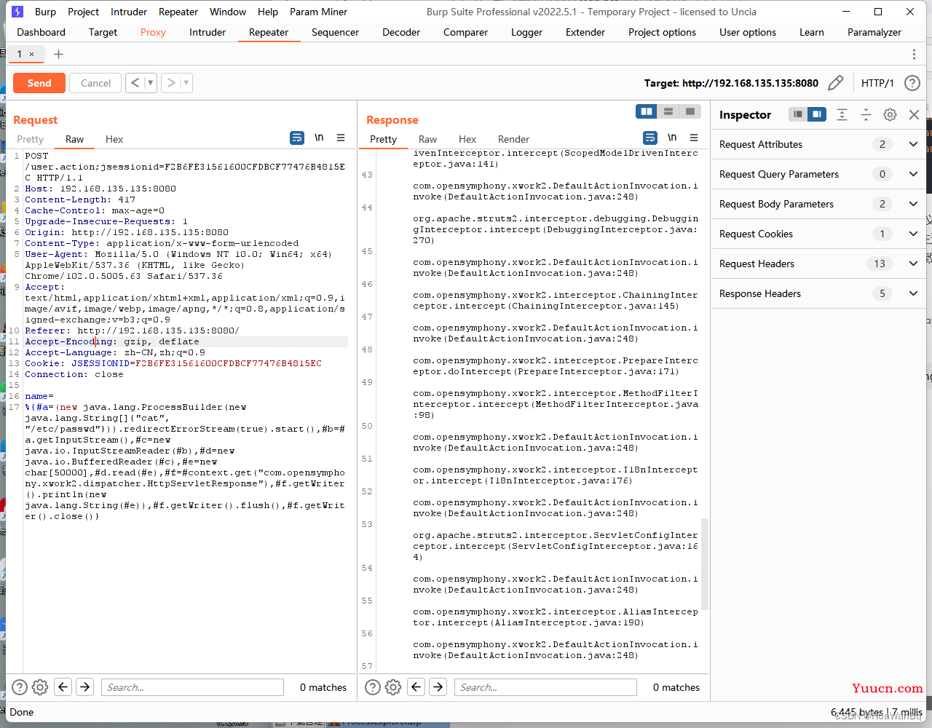Click the Cancel button
Viewport: 932px width, 728px height.
click(x=95, y=83)
